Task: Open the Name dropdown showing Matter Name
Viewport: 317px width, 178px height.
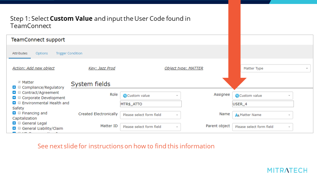Action: coord(263,115)
